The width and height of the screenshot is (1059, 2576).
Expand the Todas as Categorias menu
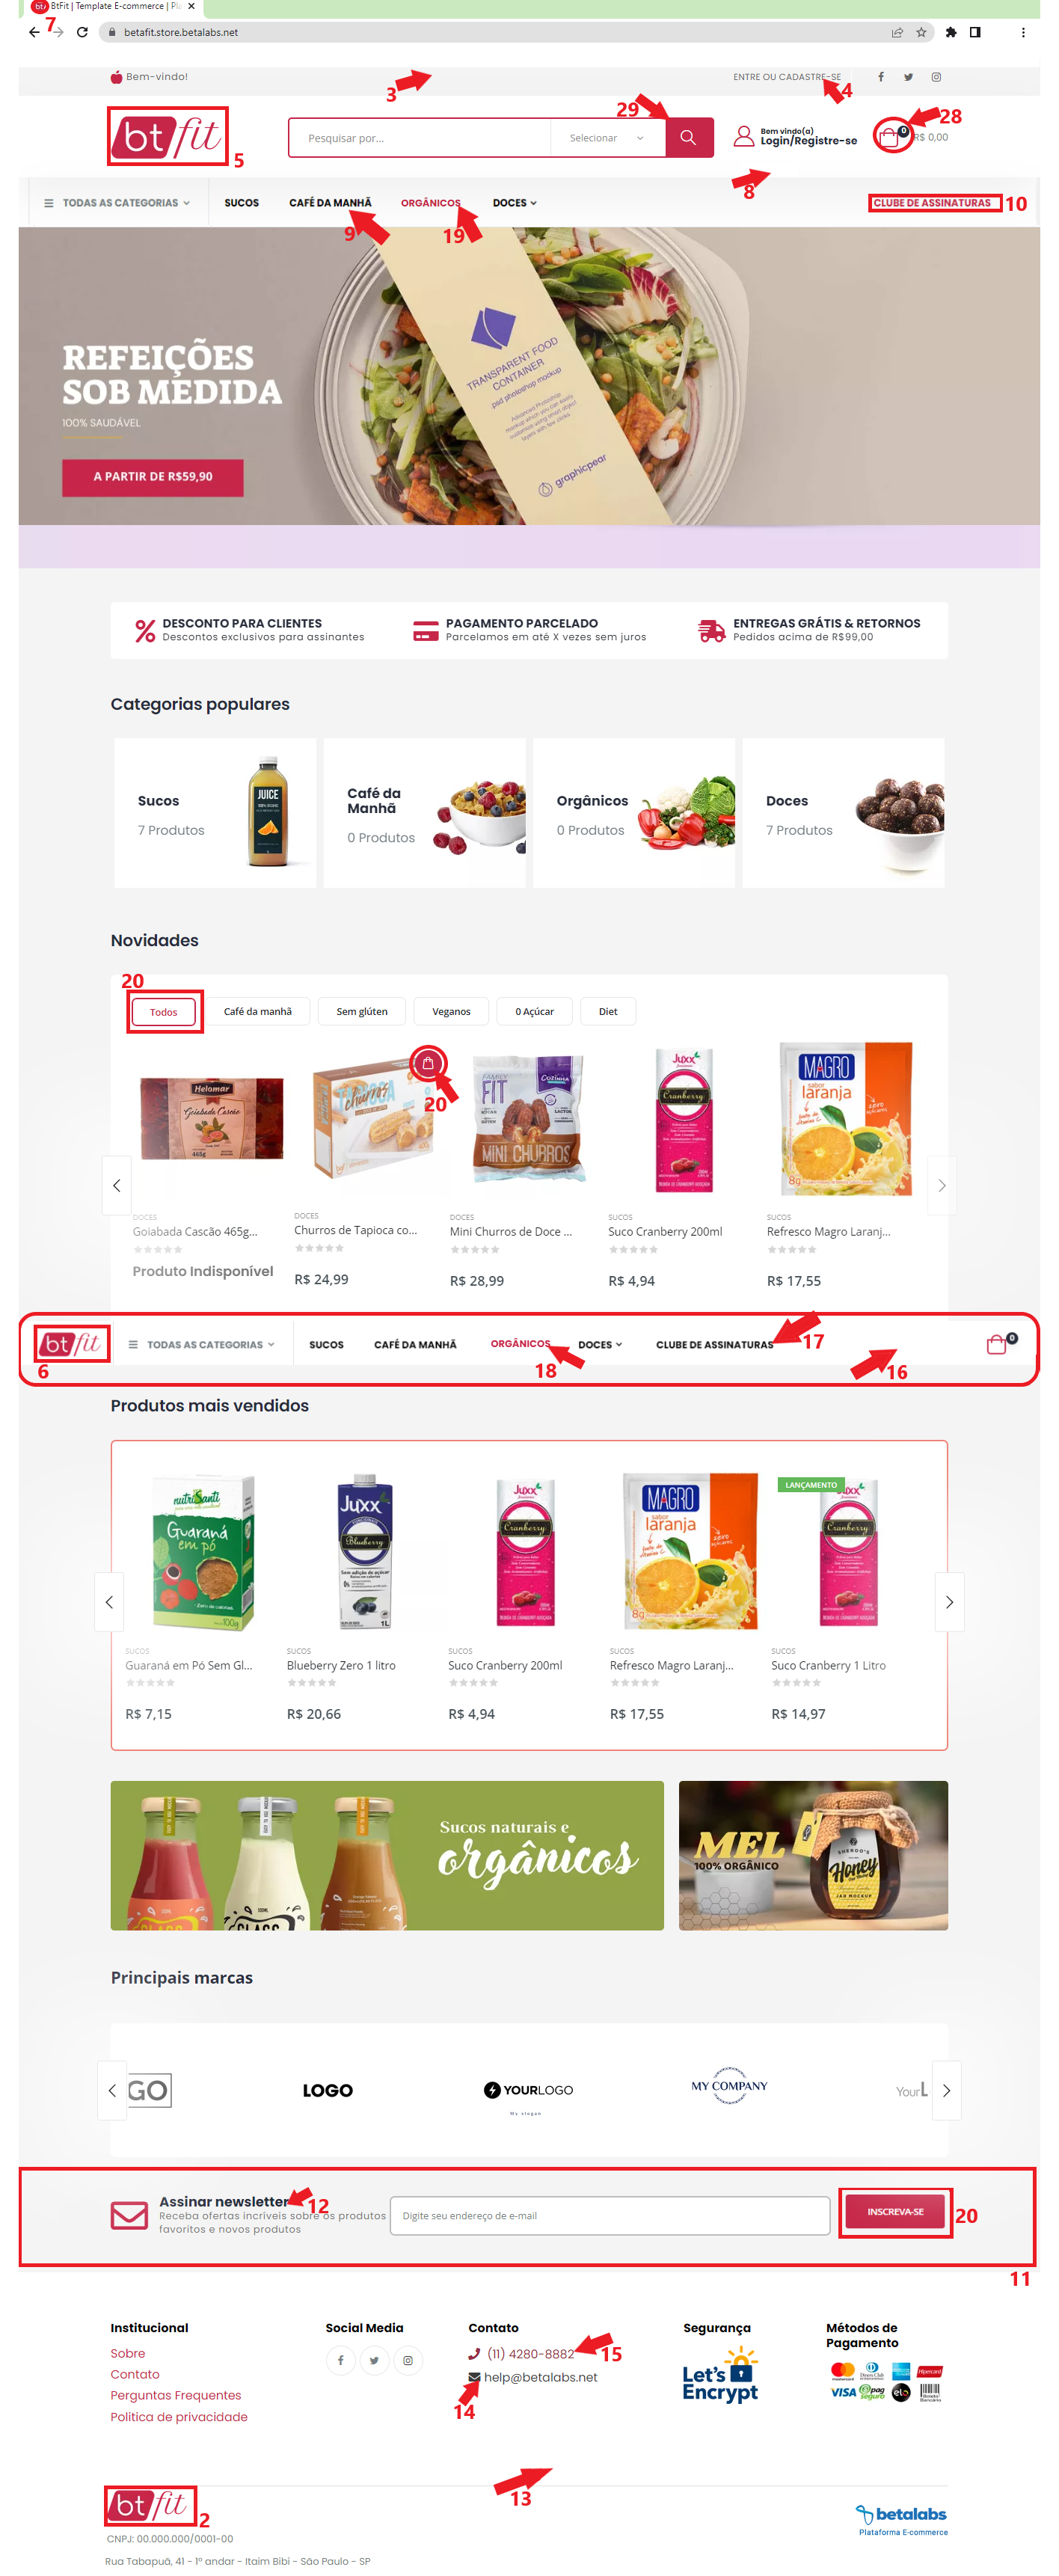(117, 203)
